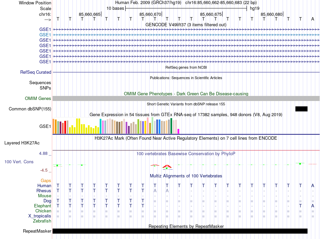Click the Common dbSNP(155) black variant block
The image size is (320, 239).
pyautogui.click(x=301, y=109)
